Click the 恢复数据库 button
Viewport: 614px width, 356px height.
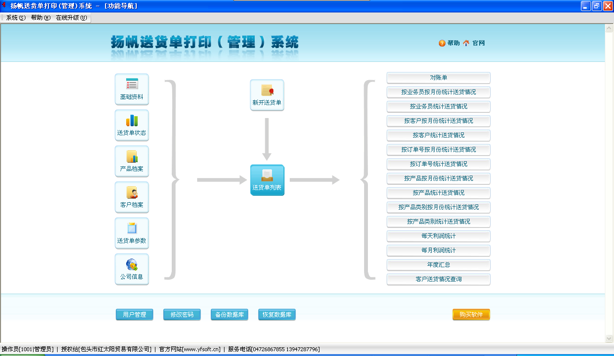[277, 315]
